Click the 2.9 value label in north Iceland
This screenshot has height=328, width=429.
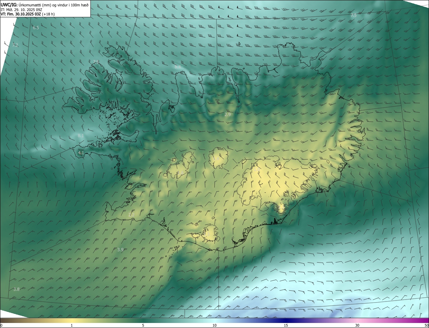(228, 115)
